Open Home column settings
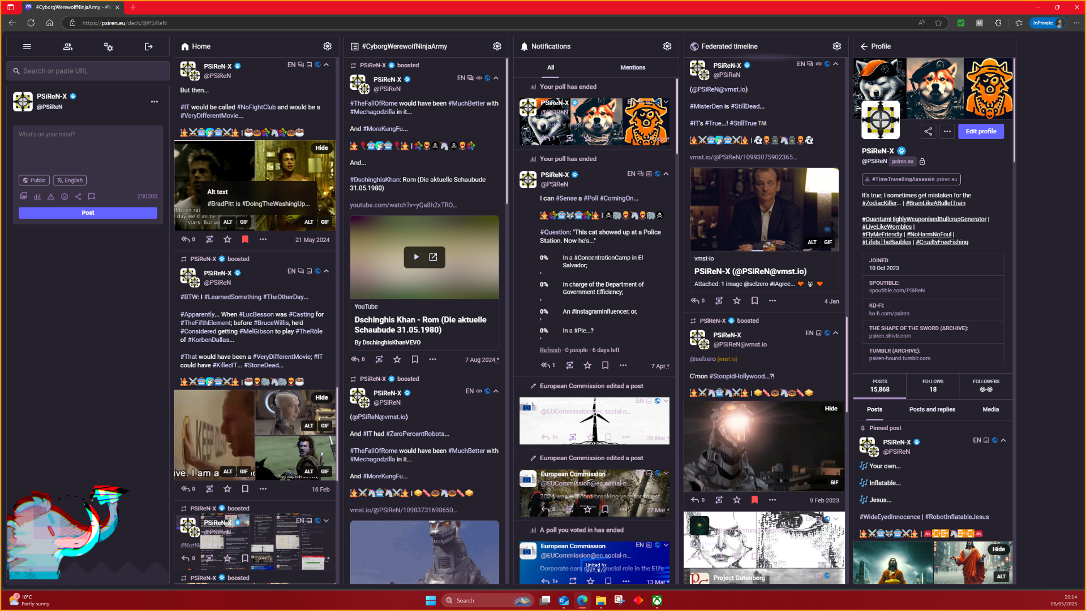The height and width of the screenshot is (611, 1086). pyautogui.click(x=327, y=46)
